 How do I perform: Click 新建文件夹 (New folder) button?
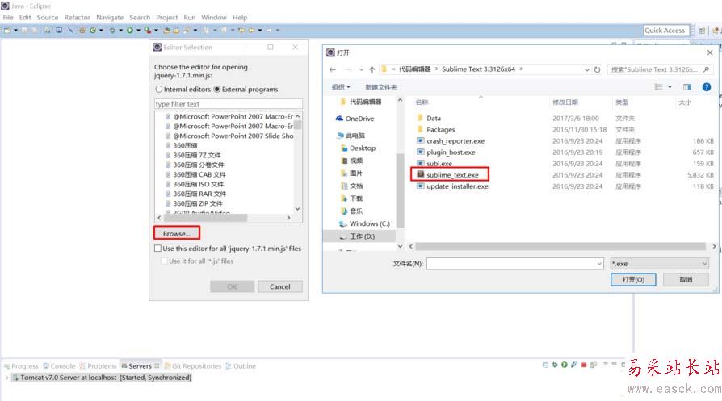click(x=381, y=87)
